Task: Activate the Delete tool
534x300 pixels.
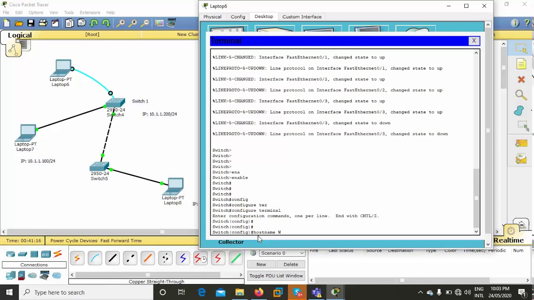Action: click(x=521, y=79)
